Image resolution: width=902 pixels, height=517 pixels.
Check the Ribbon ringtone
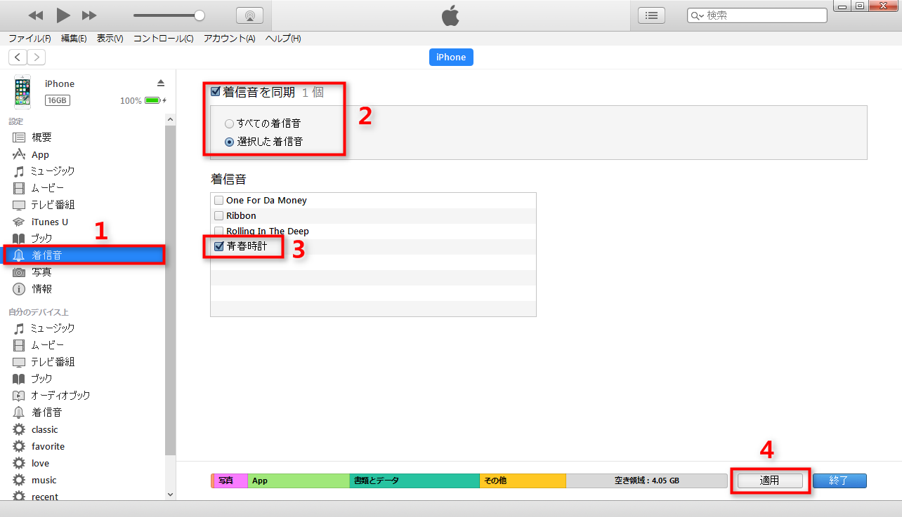click(x=219, y=216)
